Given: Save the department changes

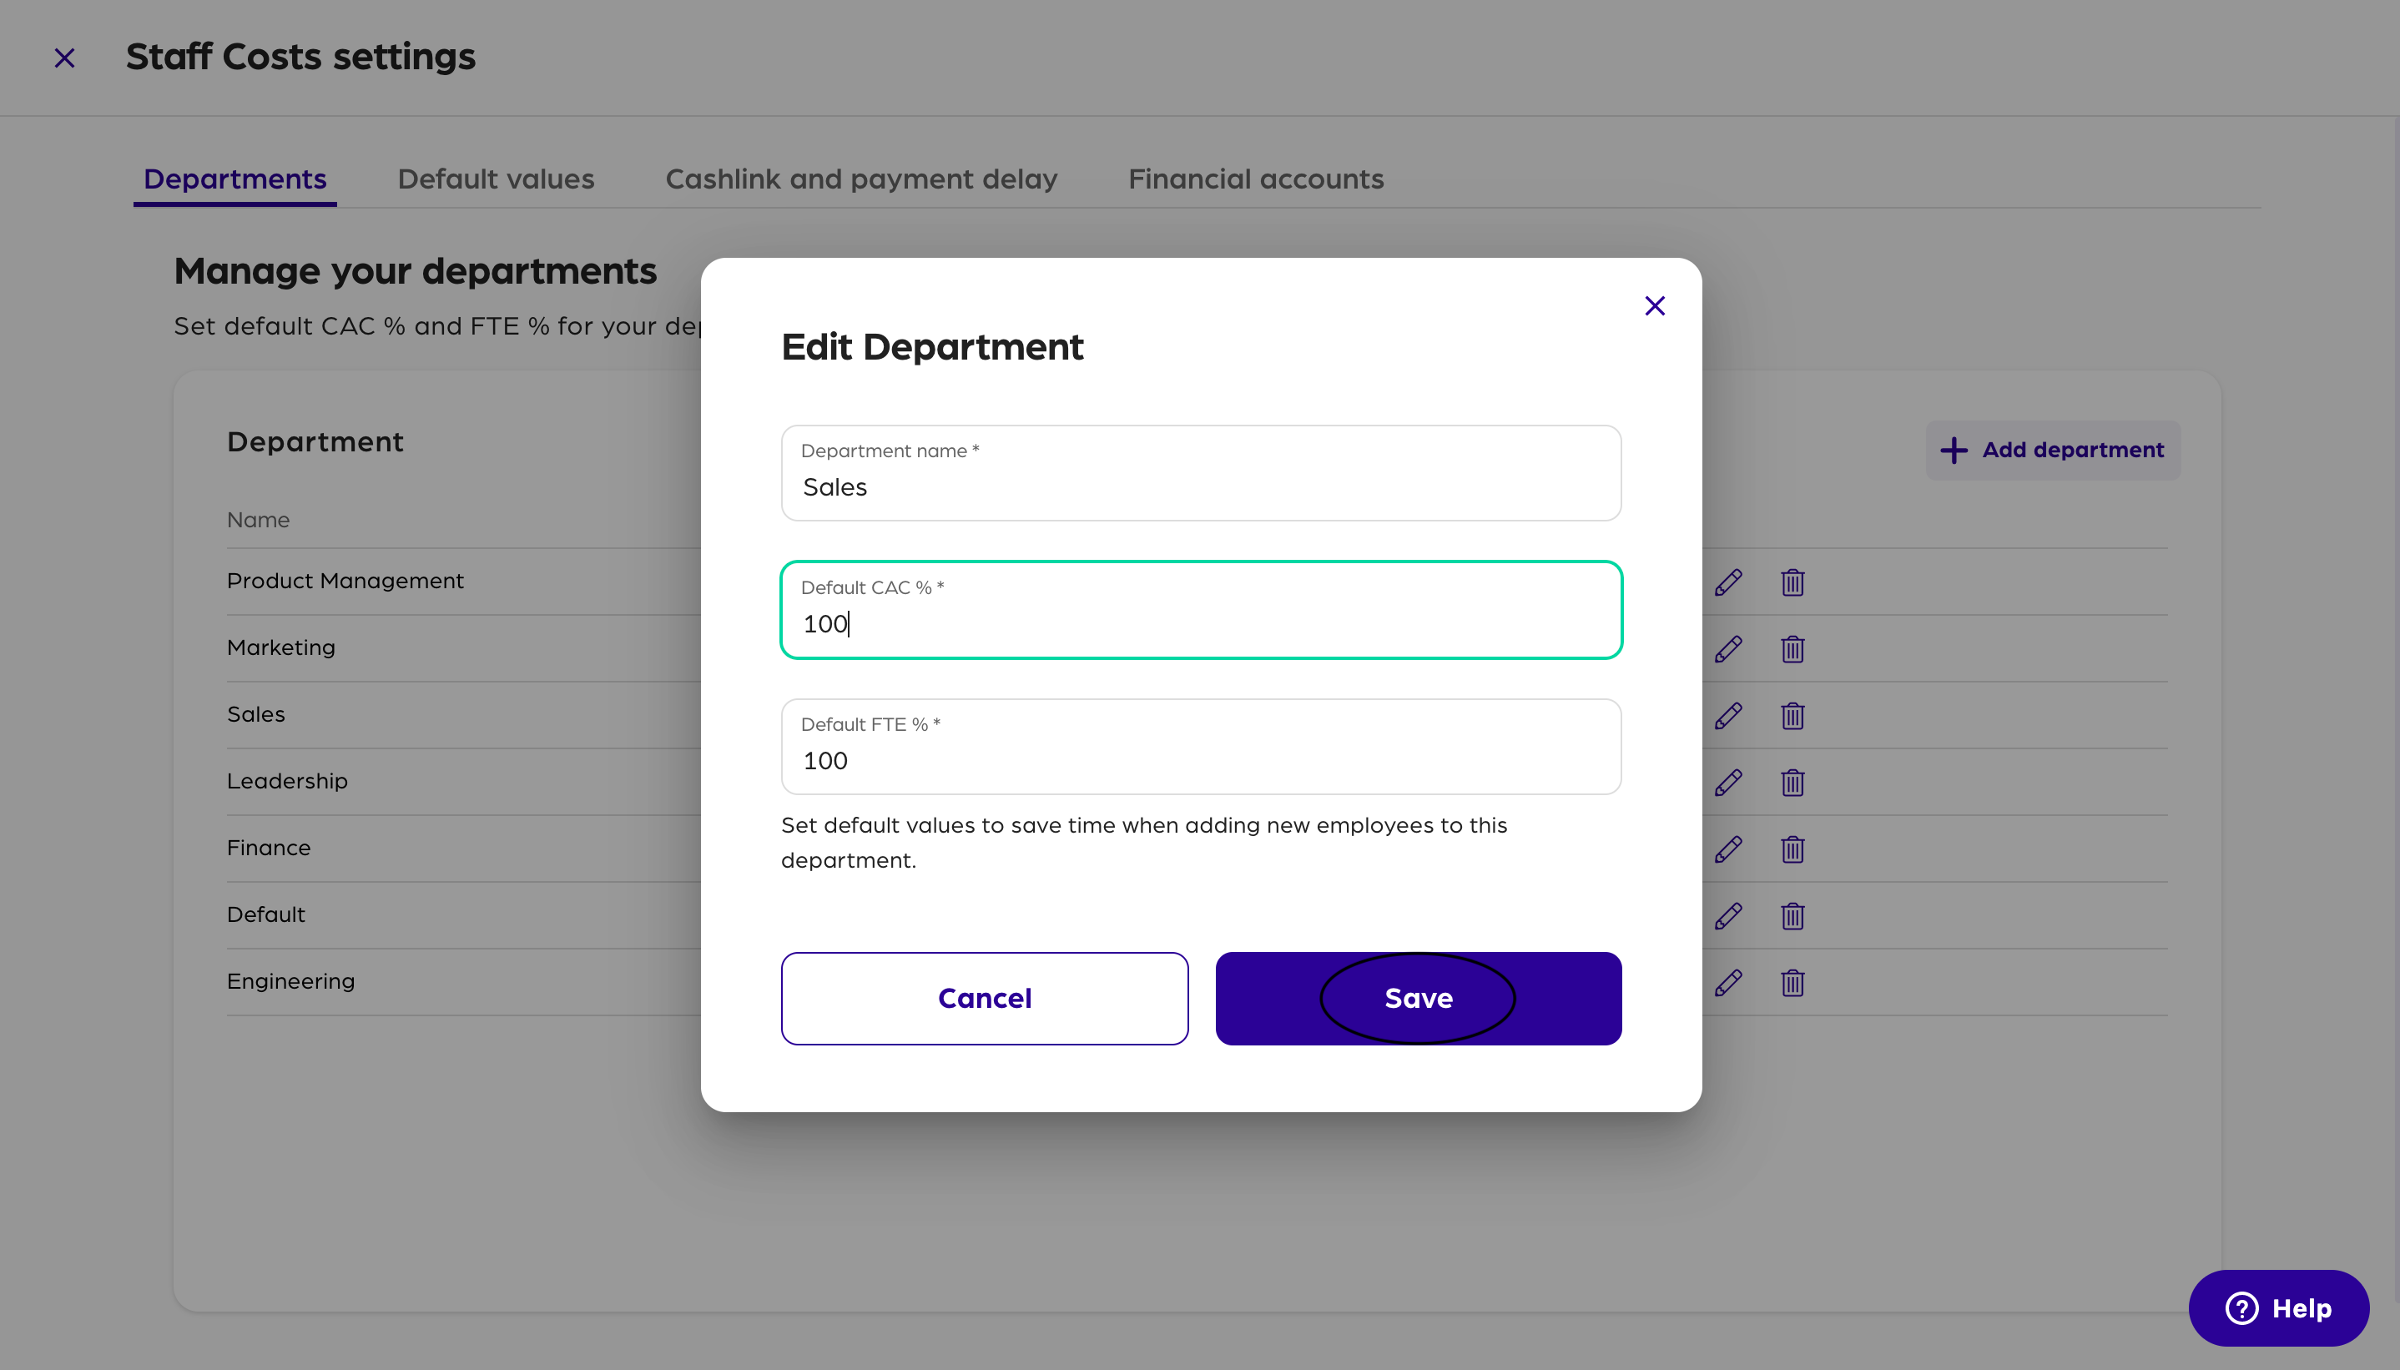Looking at the screenshot, I should click(x=1418, y=999).
